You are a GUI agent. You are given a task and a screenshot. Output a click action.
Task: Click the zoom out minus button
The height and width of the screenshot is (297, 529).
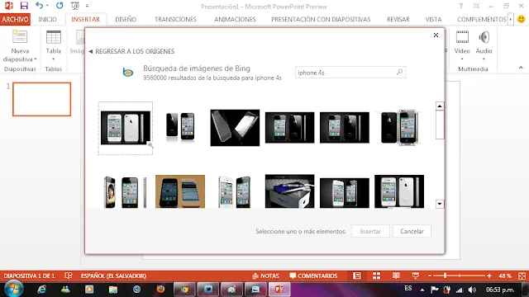pos(430,276)
